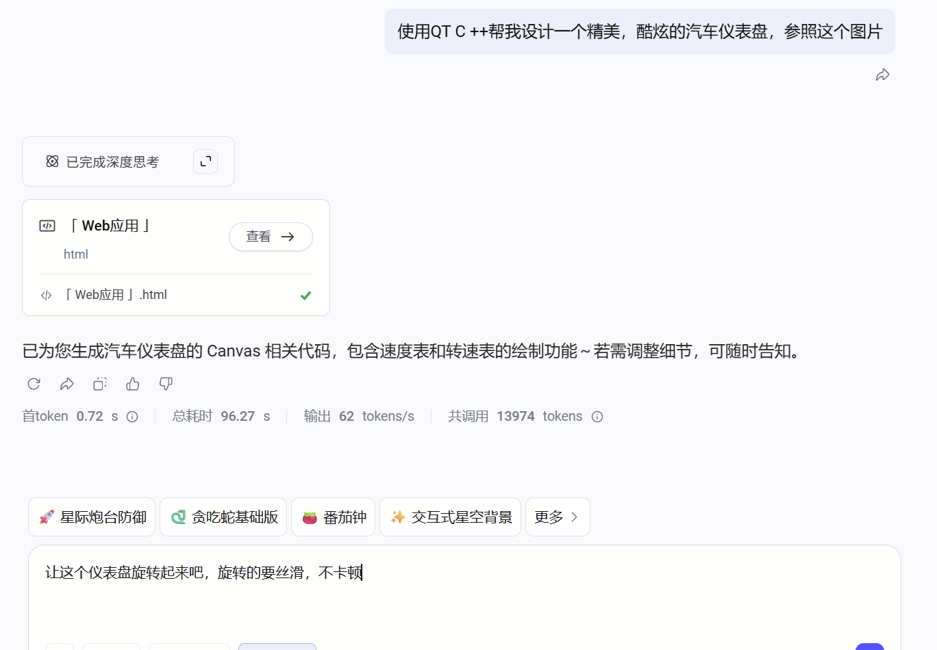This screenshot has width=937, height=650.
Task: Click the code brackets icon beside 「Web应用」.html
Action: click(46, 296)
